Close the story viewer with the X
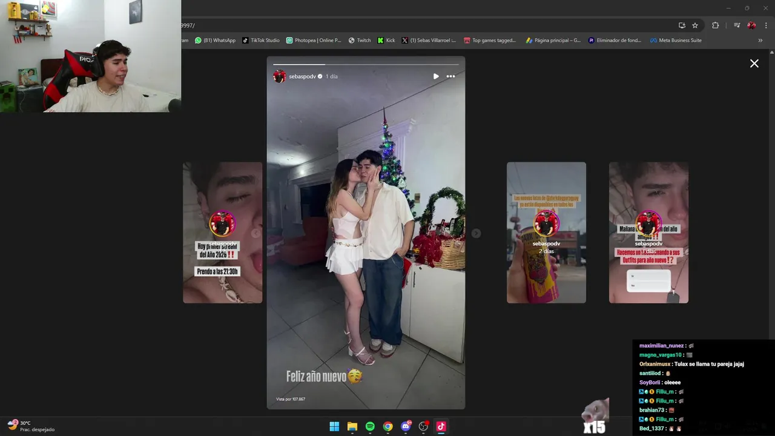The image size is (775, 436). point(754,64)
